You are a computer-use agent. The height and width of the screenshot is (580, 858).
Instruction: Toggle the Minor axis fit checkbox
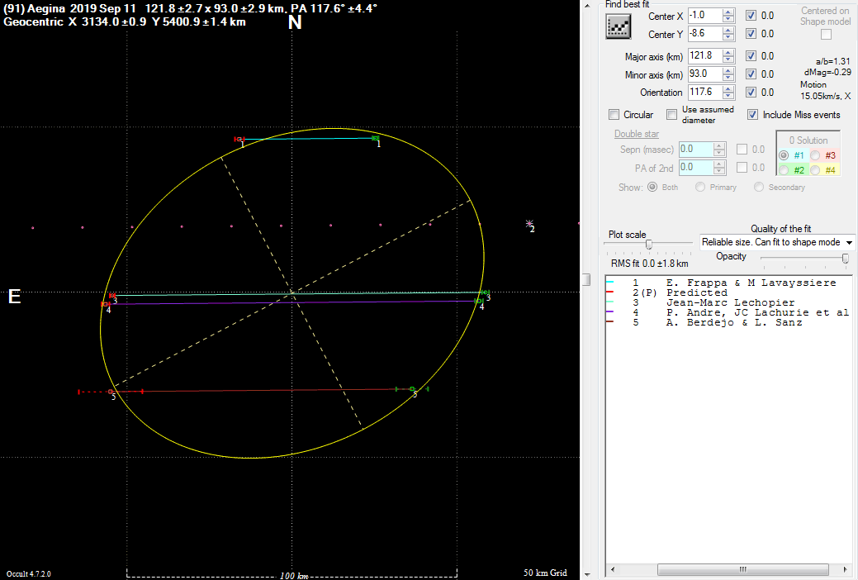click(x=751, y=74)
